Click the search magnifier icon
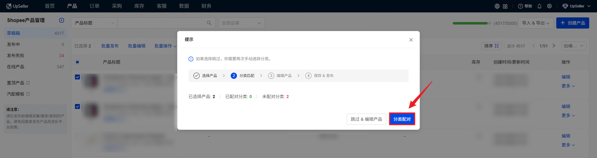 [x=209, y=23]
